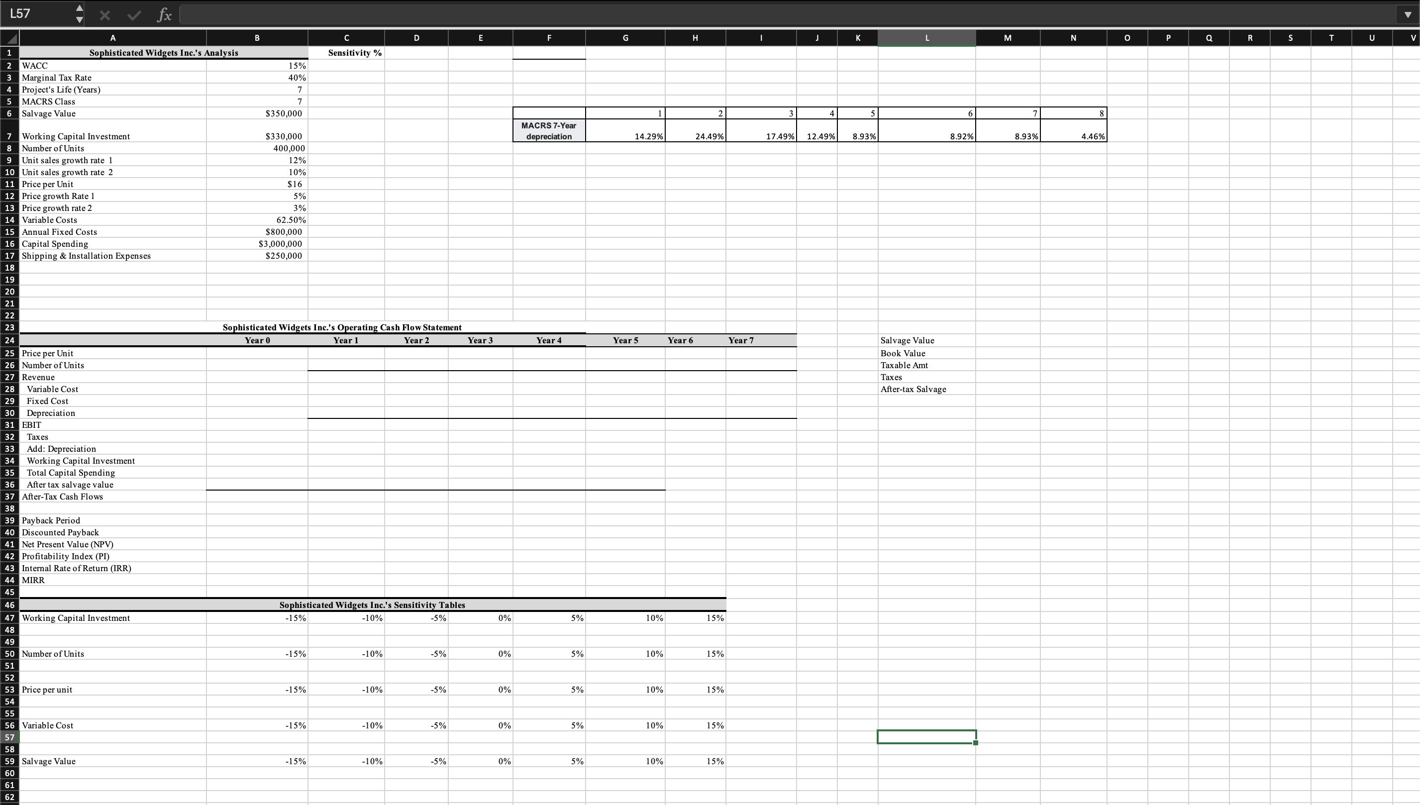Click the down arrow on the Name Box stepper
Screen dimensions: 1420x805
[x=79, y=19]
